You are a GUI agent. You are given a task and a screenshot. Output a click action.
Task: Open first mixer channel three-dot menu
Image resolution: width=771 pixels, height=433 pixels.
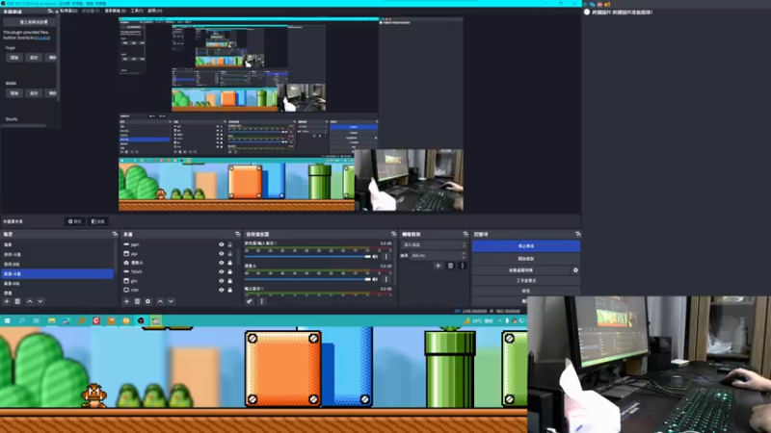[x=386, y=256]
